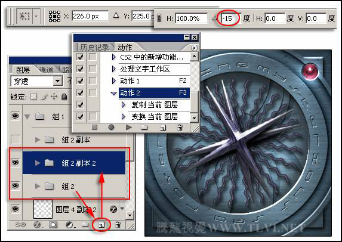Viewport: 342px width, 242px height.
Task: Toggle checkmark for 动作 1
Action: click(x=80, y=81)
